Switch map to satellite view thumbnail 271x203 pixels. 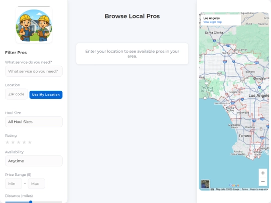[x=205, y=184]
